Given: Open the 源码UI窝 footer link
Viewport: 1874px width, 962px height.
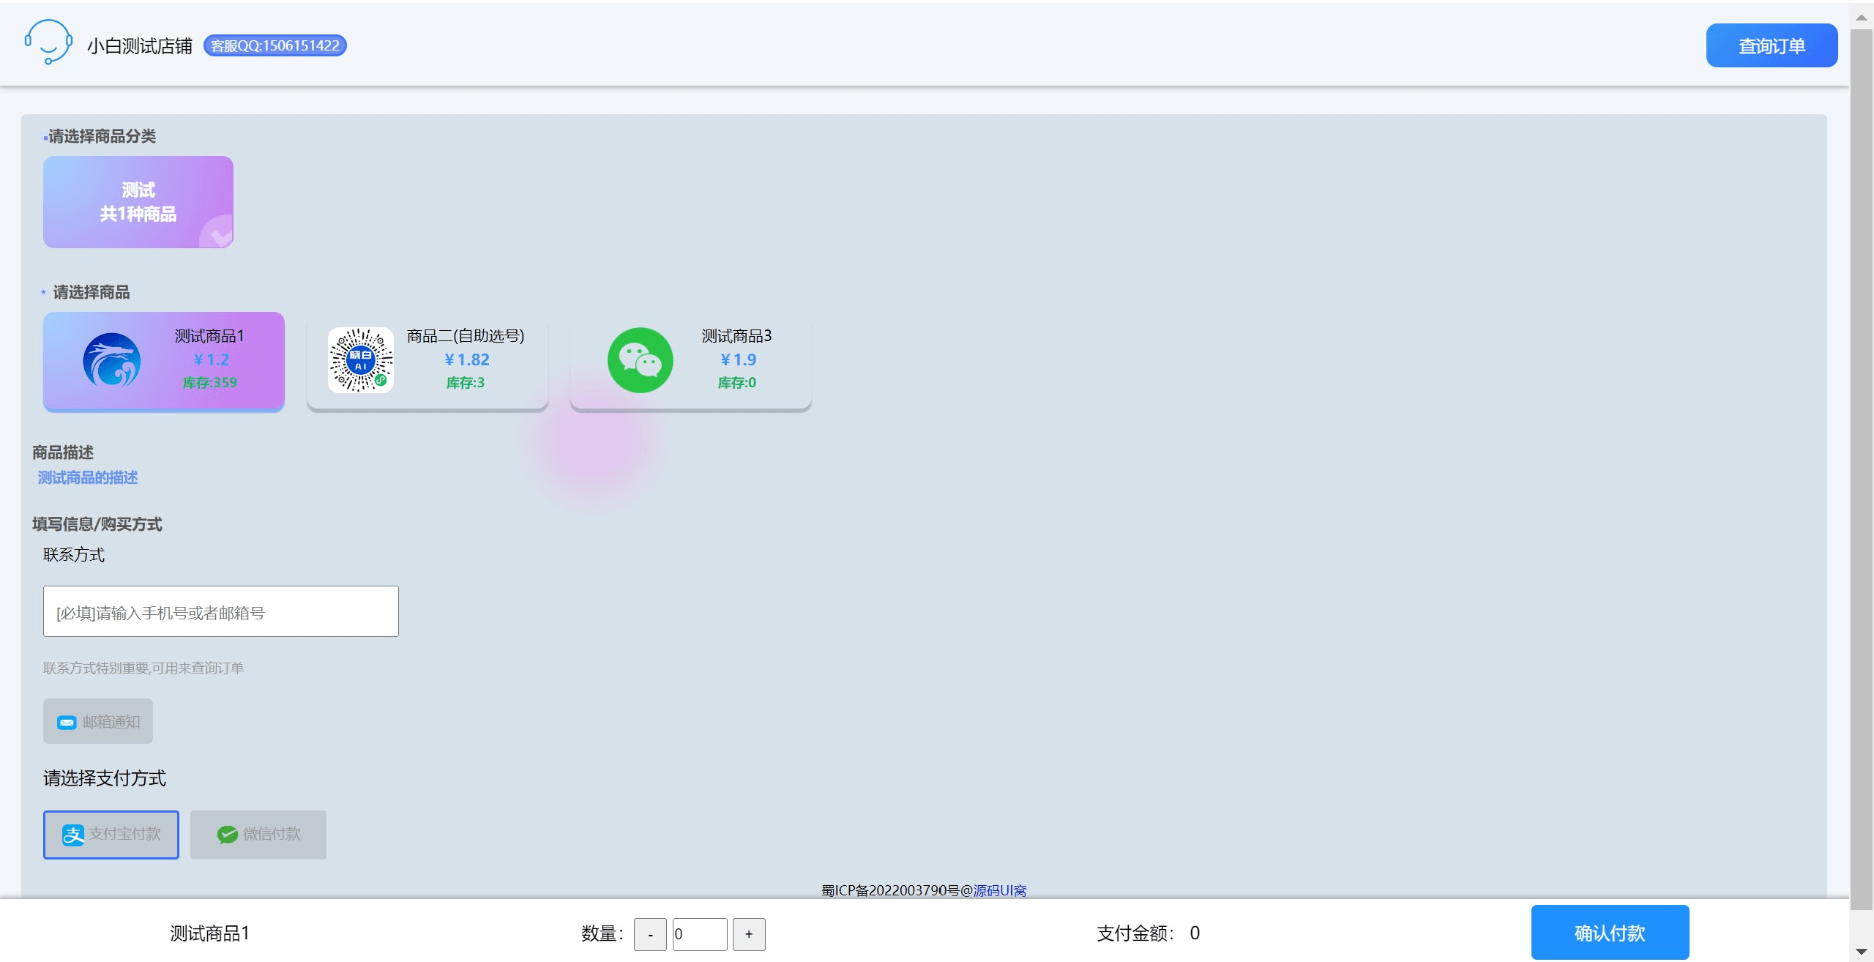Looking at the screenshot, I should 1000,890.
